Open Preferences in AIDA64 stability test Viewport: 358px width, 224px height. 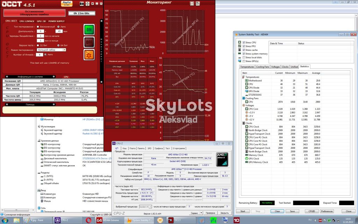click(327, 211)
